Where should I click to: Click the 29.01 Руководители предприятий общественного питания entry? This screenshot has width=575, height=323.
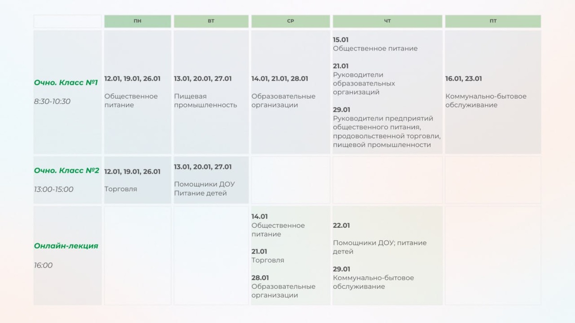387,127
